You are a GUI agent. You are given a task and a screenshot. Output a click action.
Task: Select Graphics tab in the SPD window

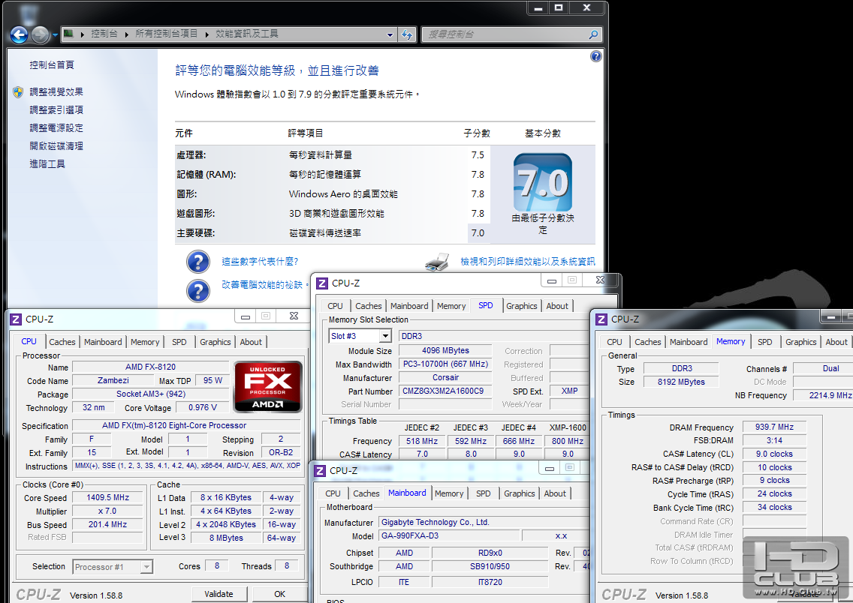point(521,307)
